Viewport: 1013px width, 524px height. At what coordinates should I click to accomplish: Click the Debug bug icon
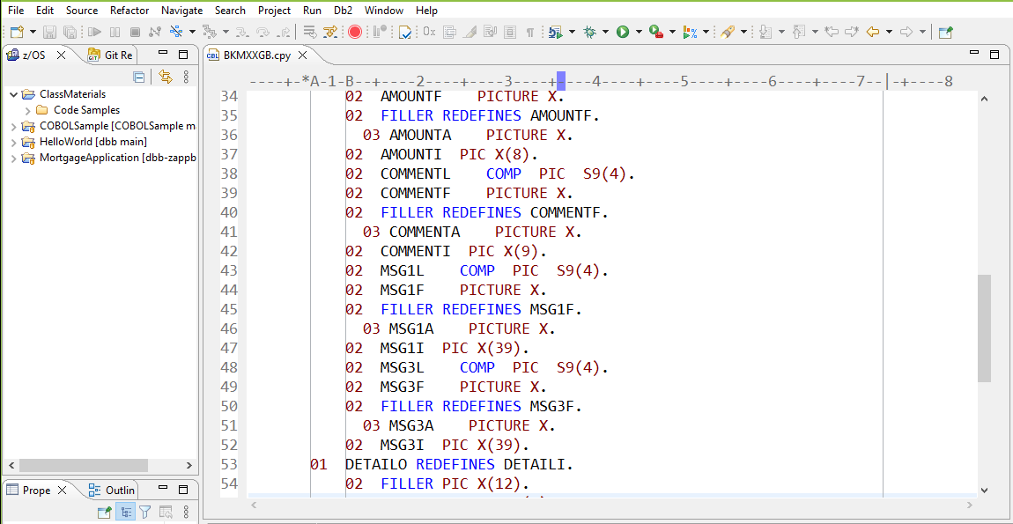coord(589,32)
